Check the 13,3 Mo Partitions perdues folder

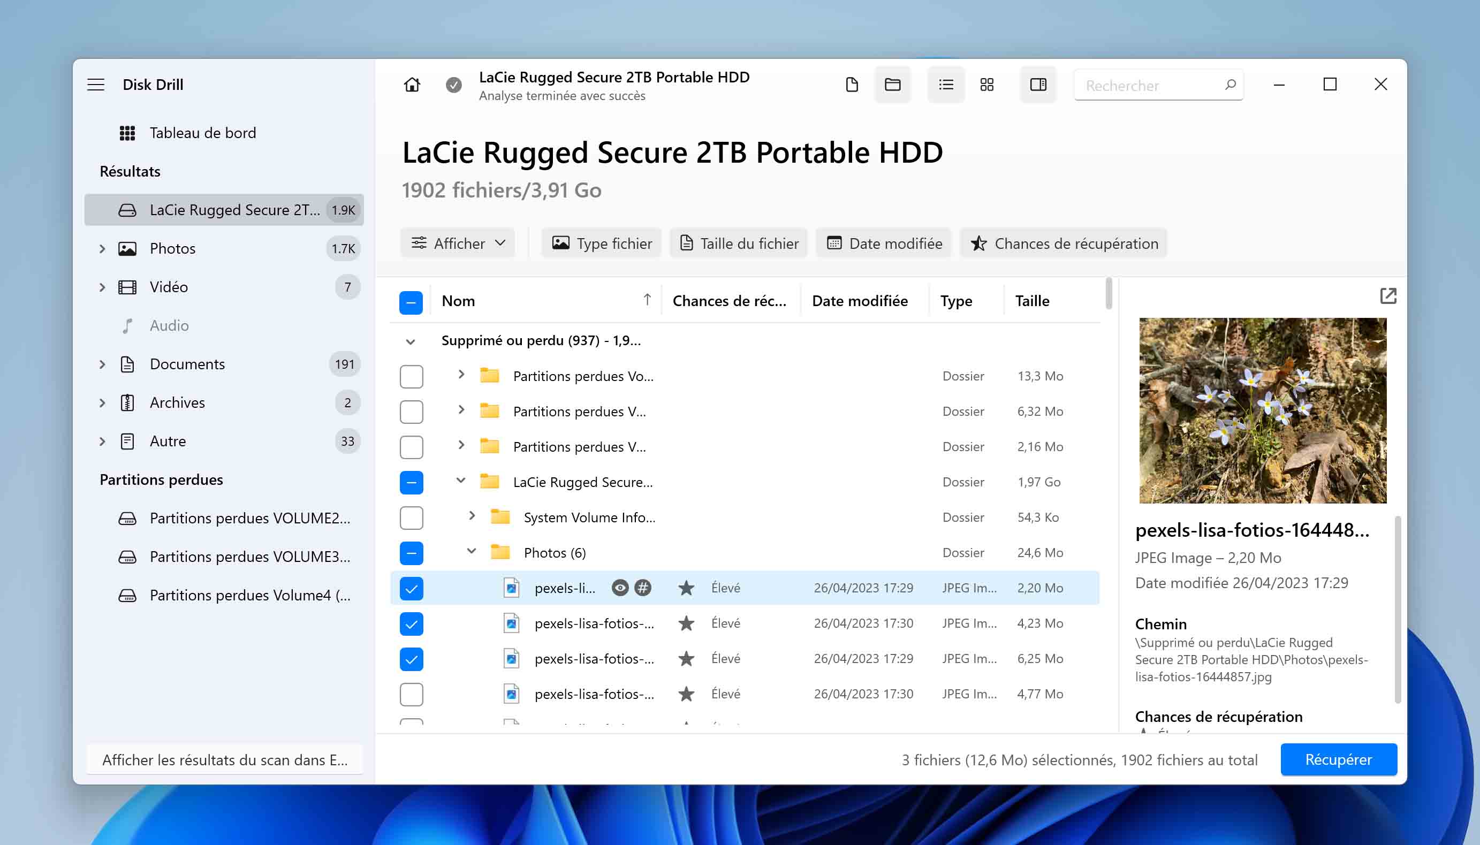411,376
